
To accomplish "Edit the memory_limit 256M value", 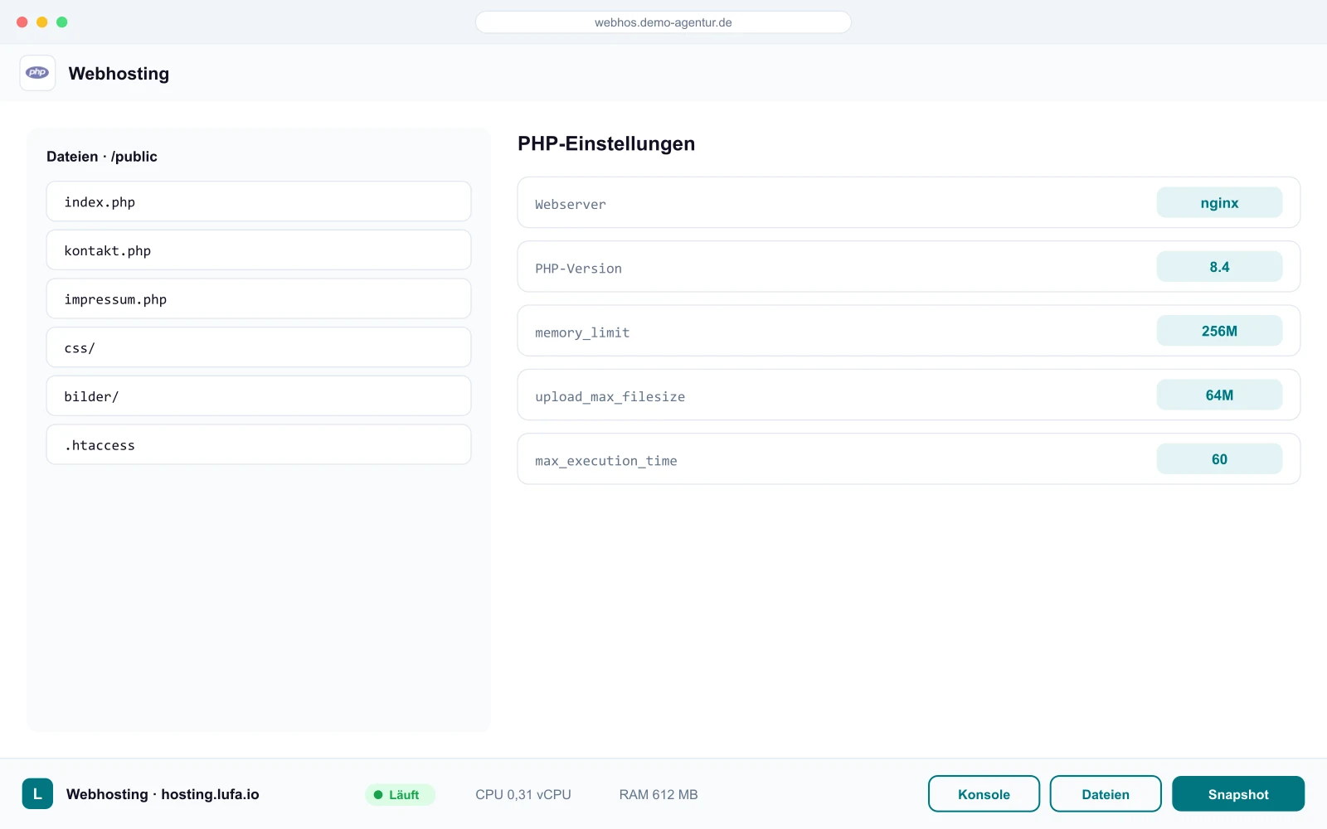I will tap(1219, 331).
